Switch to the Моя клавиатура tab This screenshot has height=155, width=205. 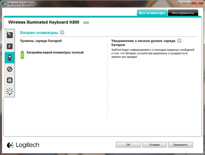click(x=152, y=13)
